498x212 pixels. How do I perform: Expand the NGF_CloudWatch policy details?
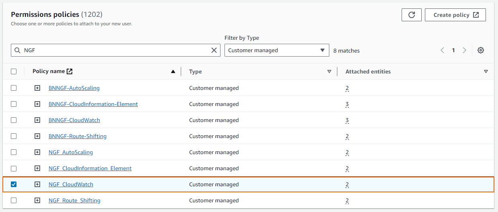37,184
